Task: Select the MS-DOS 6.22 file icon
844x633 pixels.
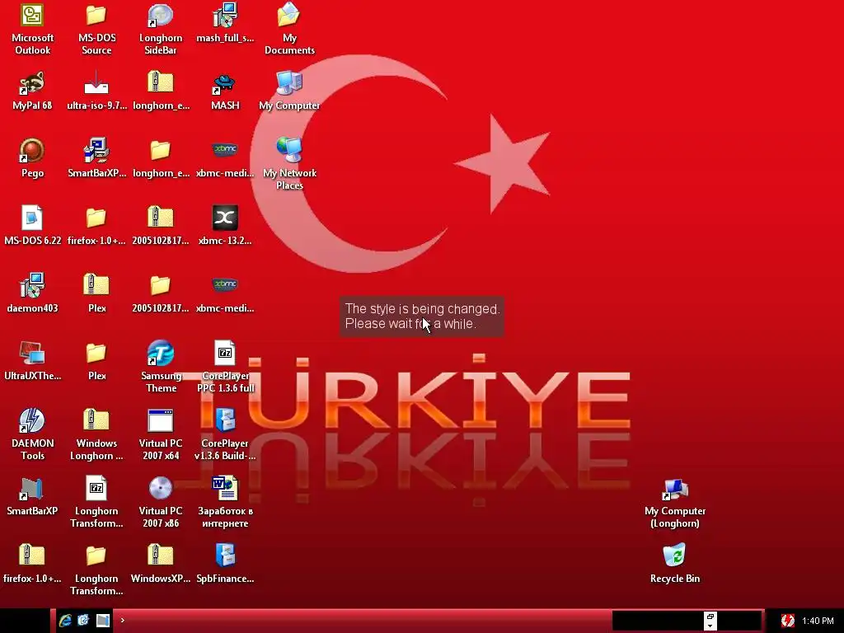Action: (32, 218)
